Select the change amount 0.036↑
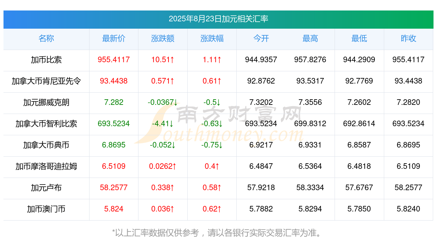 click(x=163, y=209)
